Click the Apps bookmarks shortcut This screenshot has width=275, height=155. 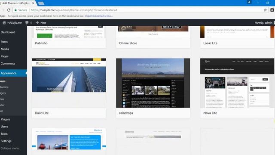[3, 16]
